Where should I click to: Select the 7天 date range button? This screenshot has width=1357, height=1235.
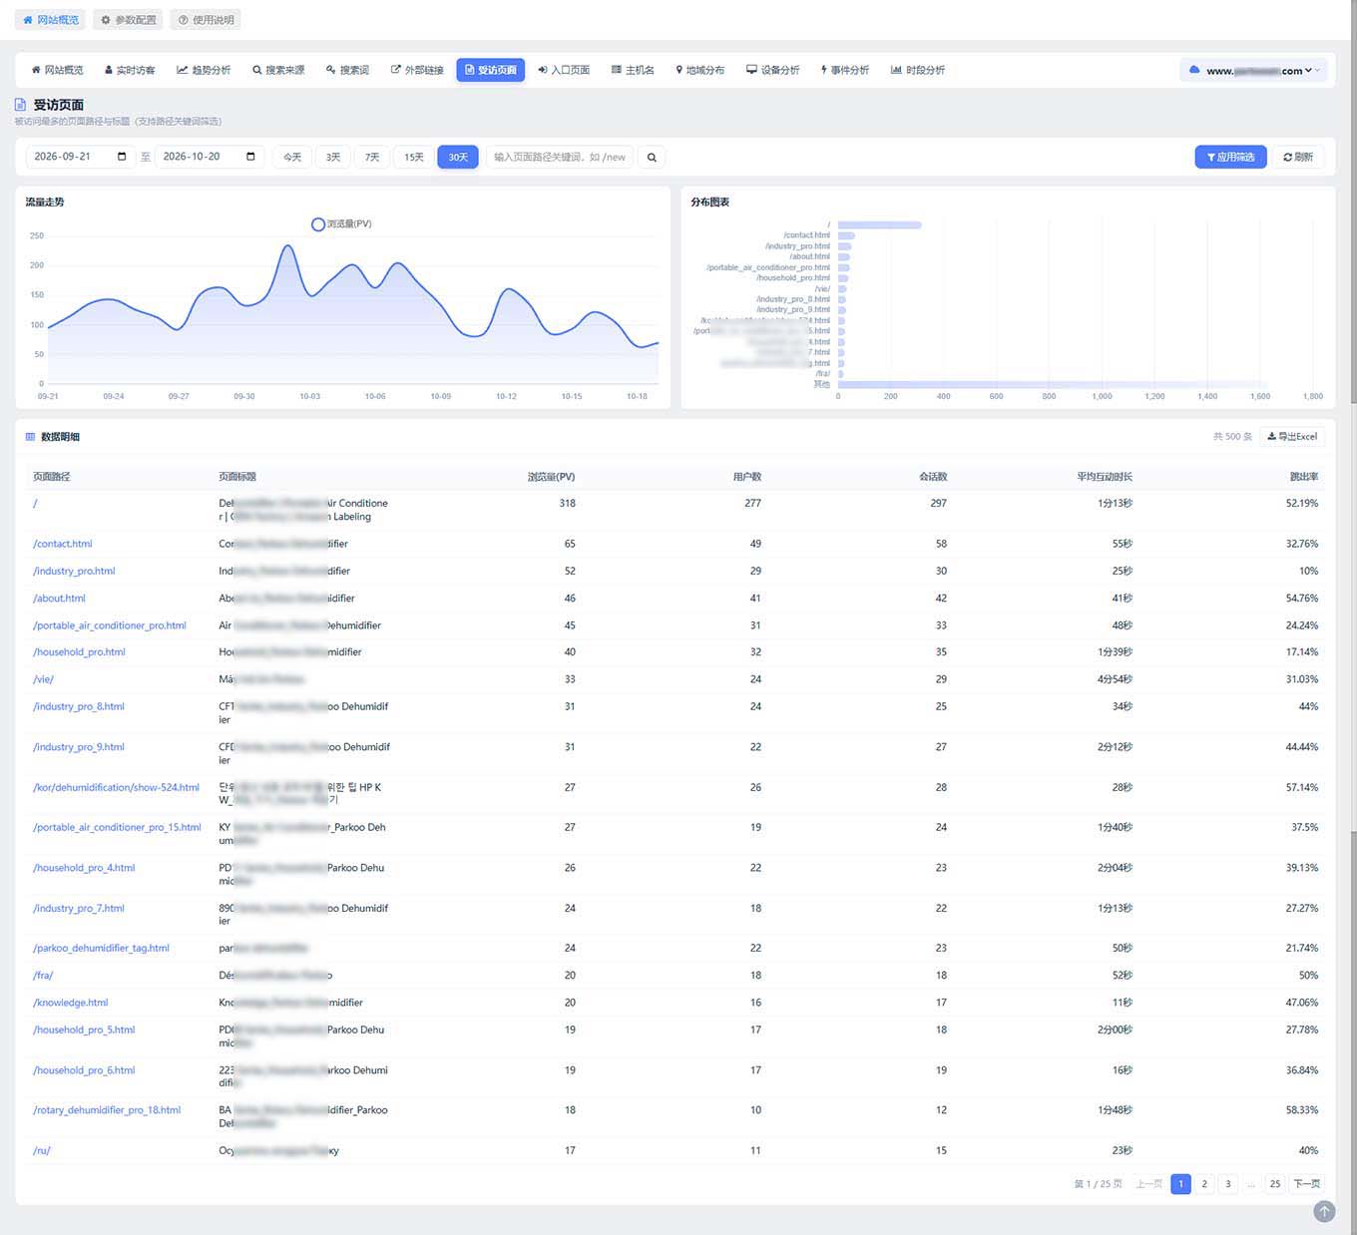(372, 158)
